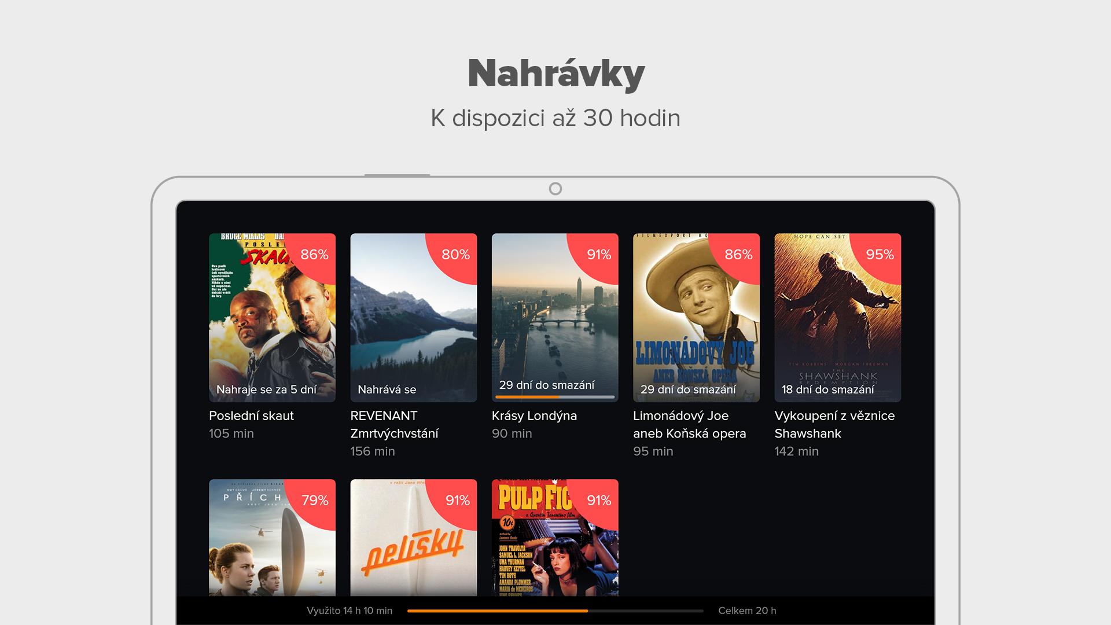Open the REVENANT Zmrtvýchvstání landscape thumbnail

(414, 318)
